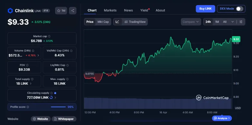This screenshot has width=252, height=125.
Task: Open the FDV info icon
Action: pos(27,65)
